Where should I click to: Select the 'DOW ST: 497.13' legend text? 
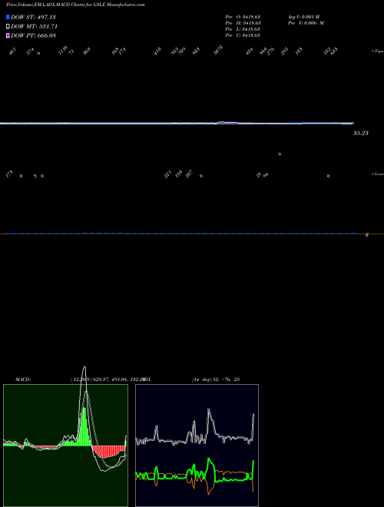coord(33,17)
